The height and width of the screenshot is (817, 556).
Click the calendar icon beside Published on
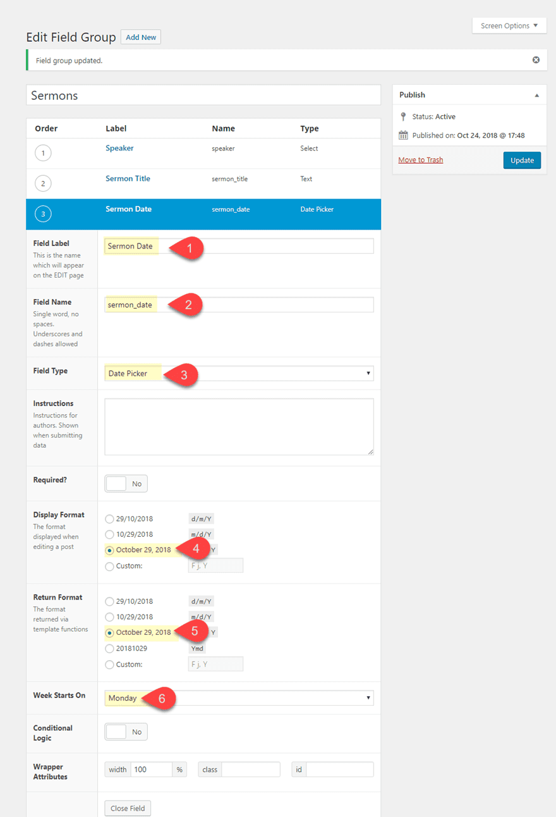coord(403,135)
